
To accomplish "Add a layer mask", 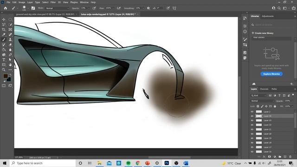I will [x=269, y=157].
